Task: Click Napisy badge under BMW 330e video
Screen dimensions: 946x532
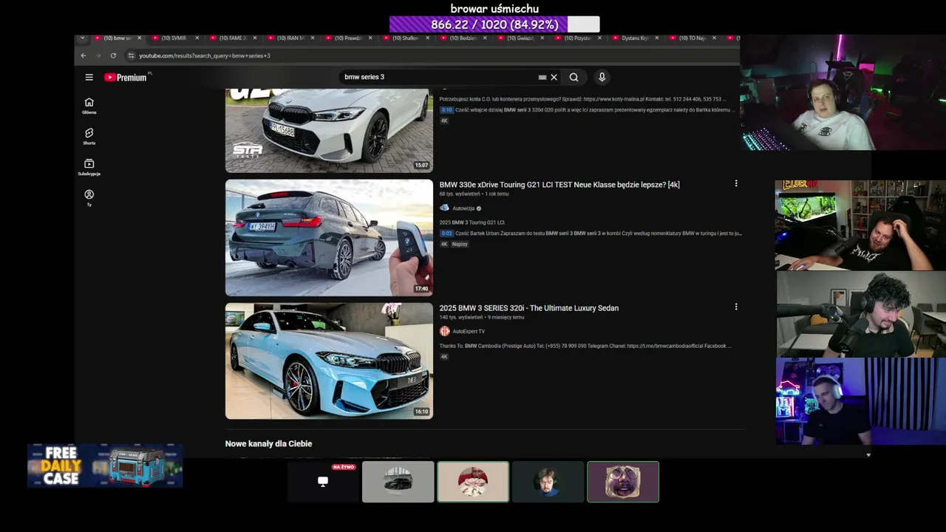Action: [460, 244]
